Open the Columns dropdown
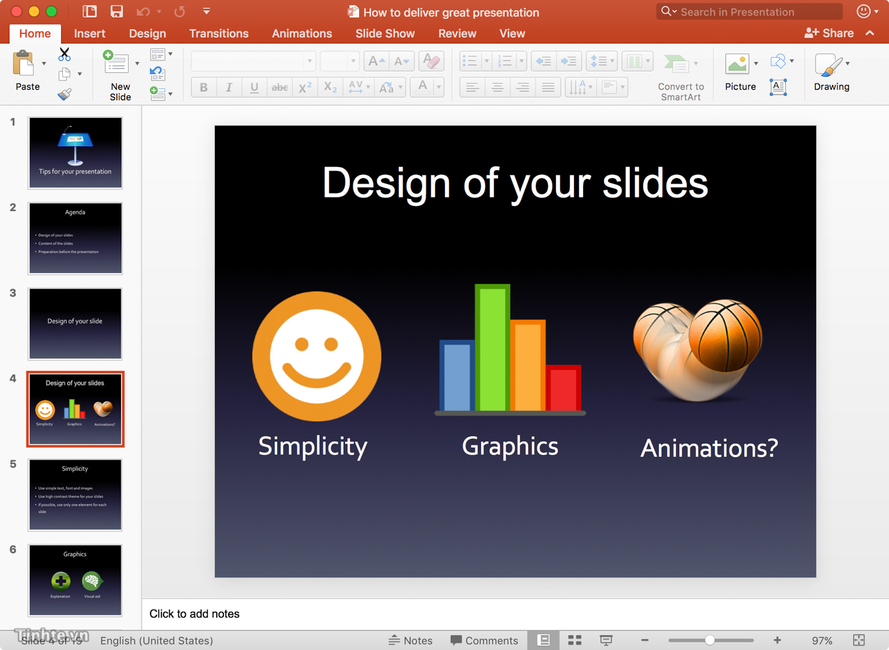The width and height of the screenshot is (889, 650). click(x=637, y=61)
